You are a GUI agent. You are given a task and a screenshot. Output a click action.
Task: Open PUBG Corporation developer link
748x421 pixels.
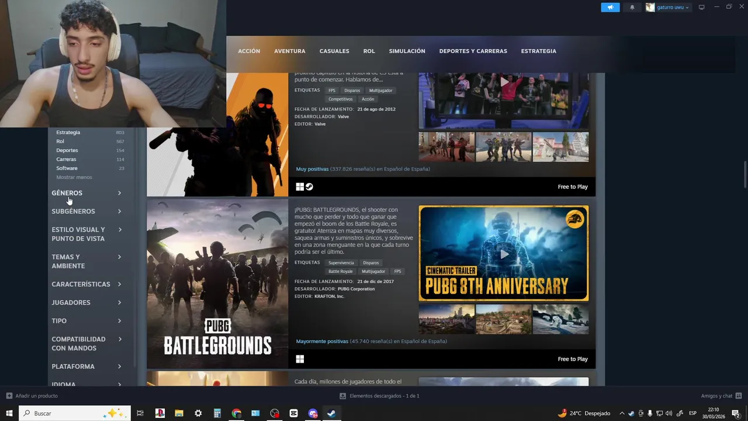tap(356, 289)
